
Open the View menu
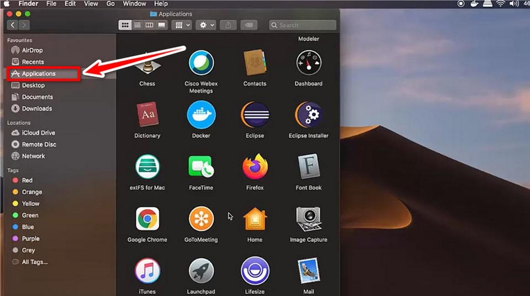coord(91,4)
